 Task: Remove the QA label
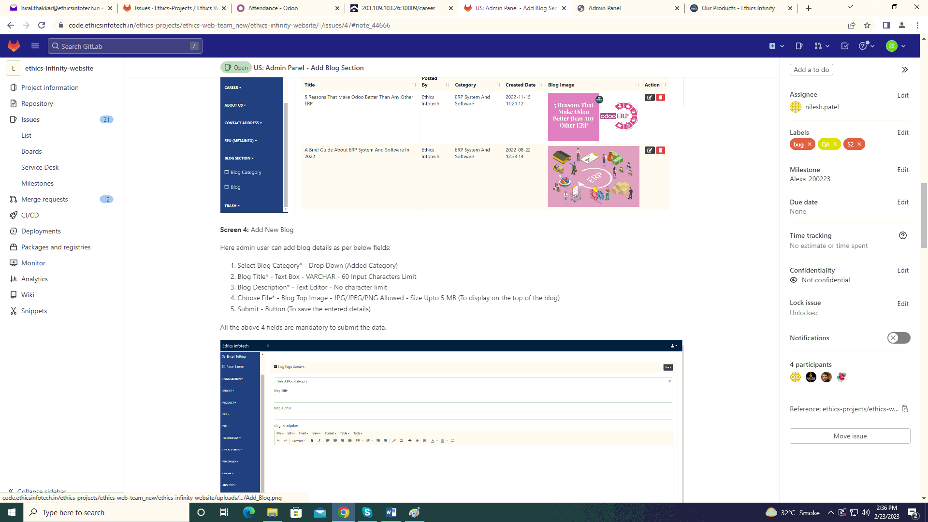[x=835, y=144]
